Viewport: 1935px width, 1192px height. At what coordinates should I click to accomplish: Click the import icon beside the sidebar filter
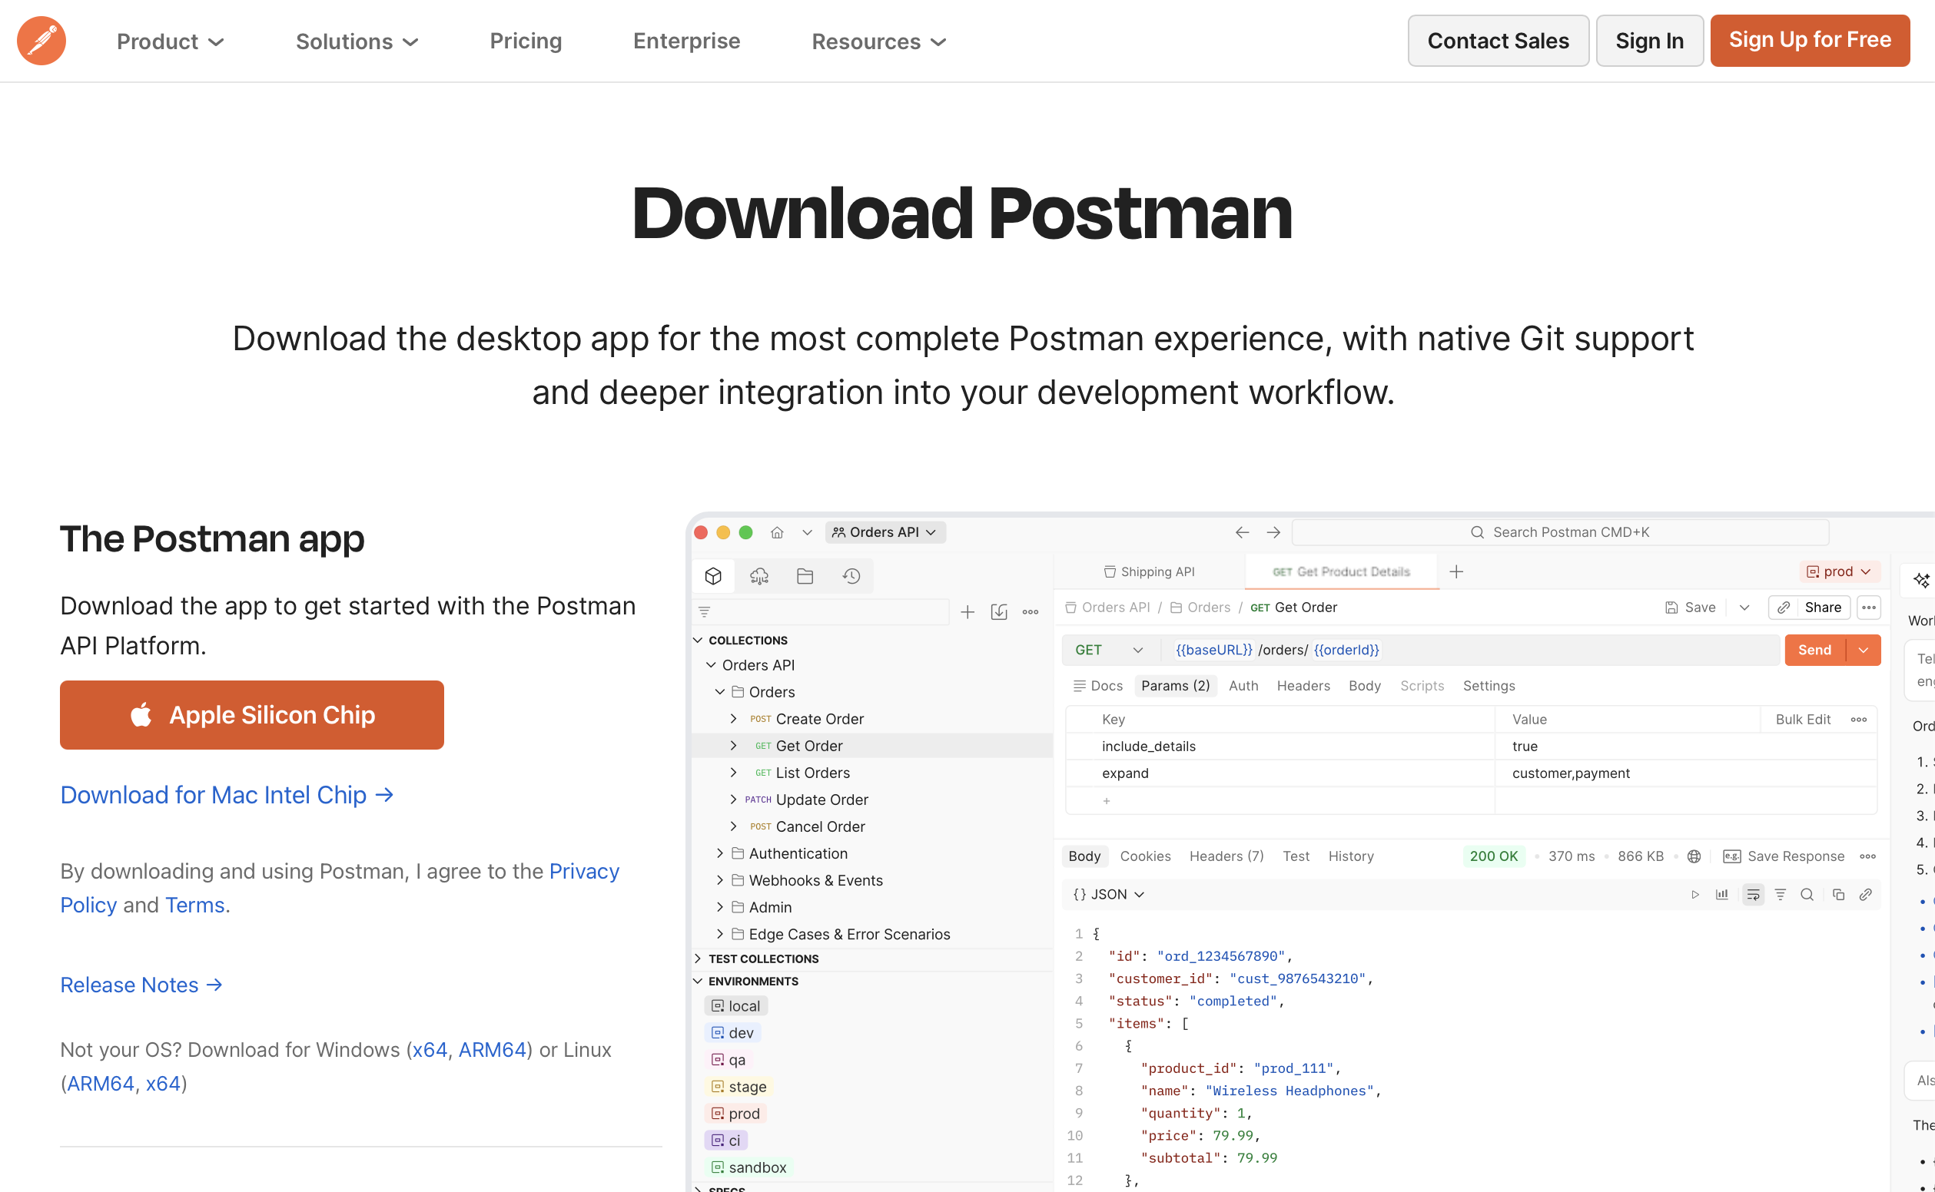pyautogui.click(x=999, y=612)
